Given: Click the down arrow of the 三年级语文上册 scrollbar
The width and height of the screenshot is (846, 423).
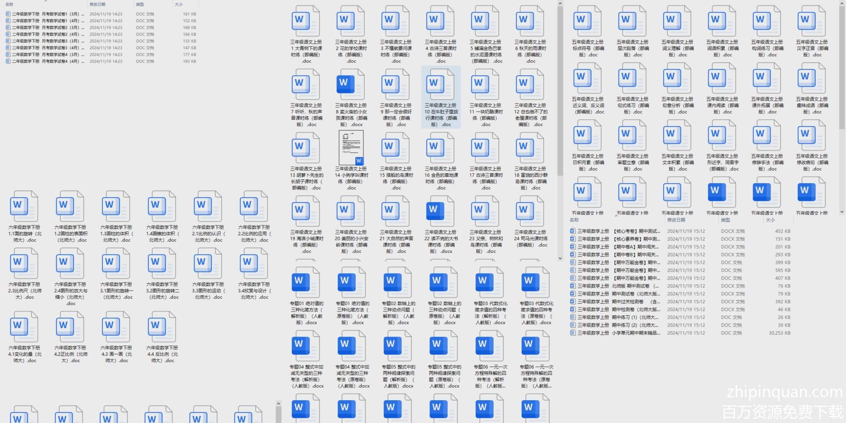Looking at the screenshot, I should (560, 258).
